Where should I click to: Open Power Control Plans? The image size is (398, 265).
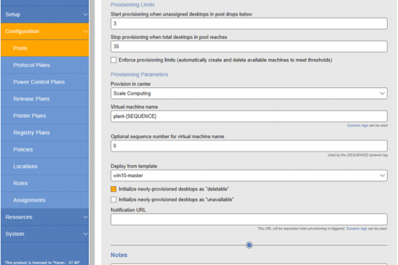coord(45,82)
